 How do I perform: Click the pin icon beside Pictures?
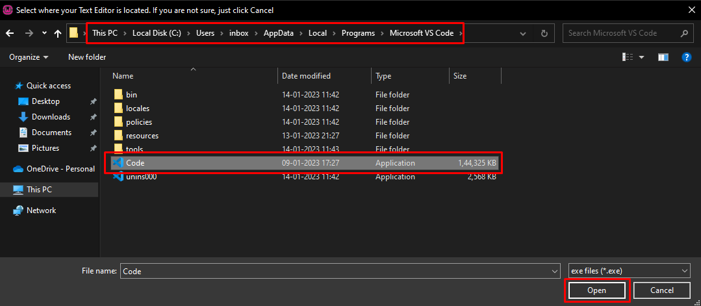93,148
